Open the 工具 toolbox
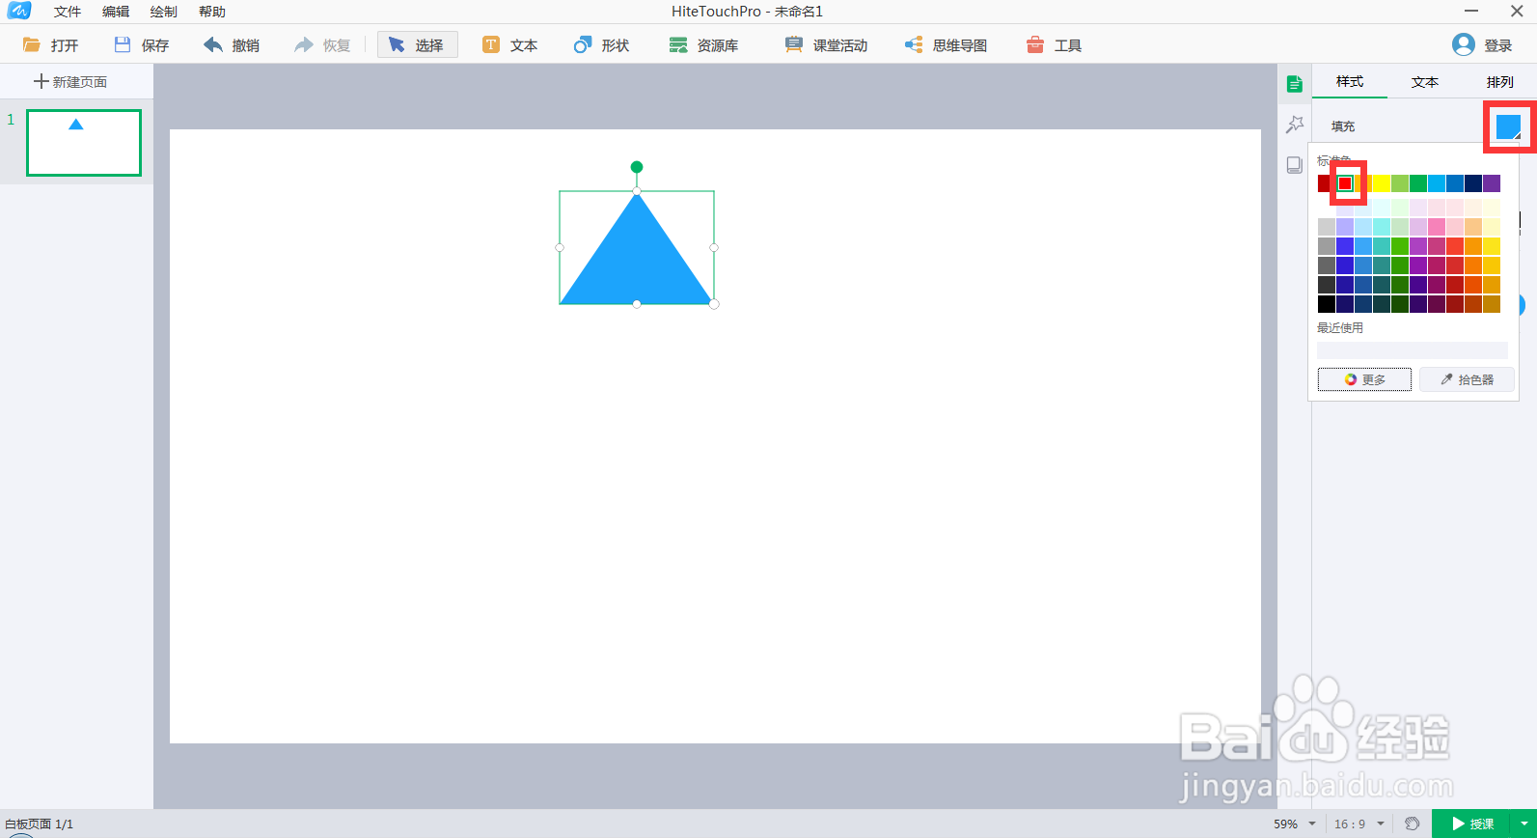The height and width of the screenshot is (838, 1537). pyautogui.click(x=1054, y=45)
